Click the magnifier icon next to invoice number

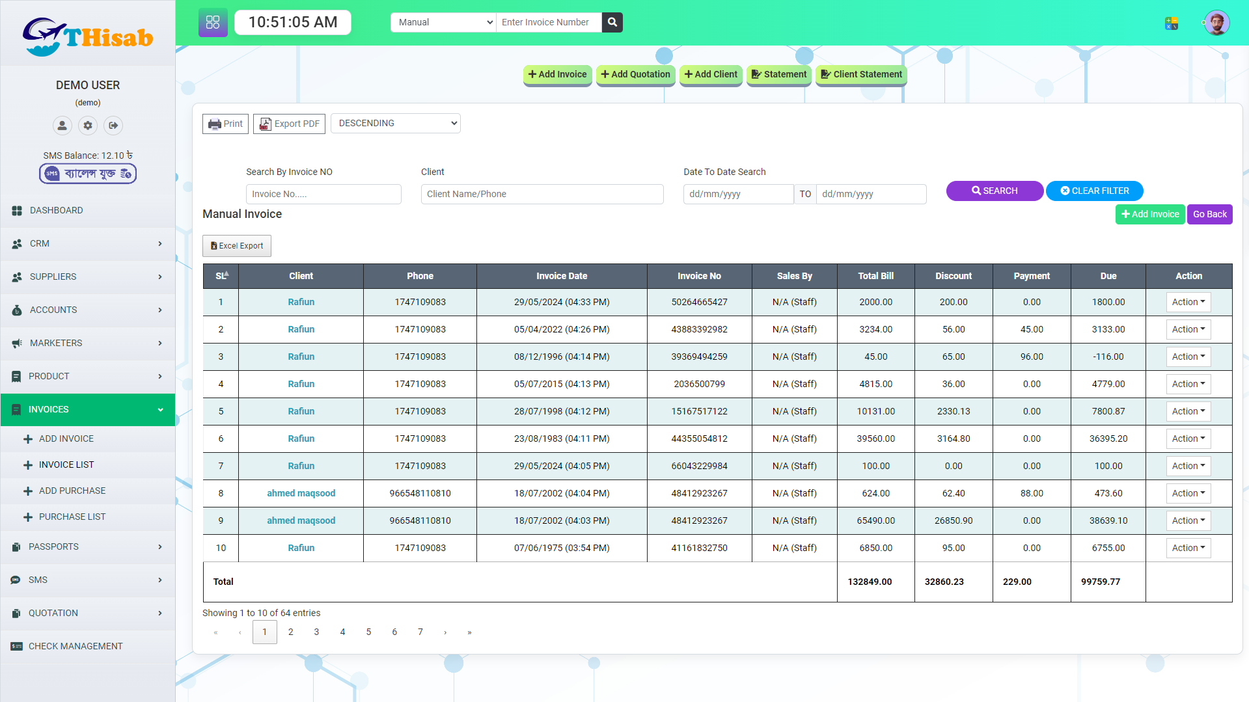pos(612,22)
